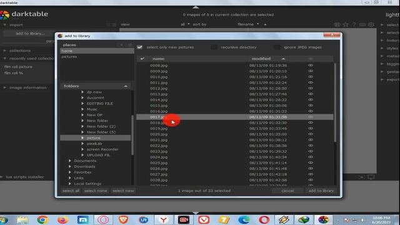Open the view all filter dropdown
Viewport: 400px width, 225px height.
pos(185,24)
